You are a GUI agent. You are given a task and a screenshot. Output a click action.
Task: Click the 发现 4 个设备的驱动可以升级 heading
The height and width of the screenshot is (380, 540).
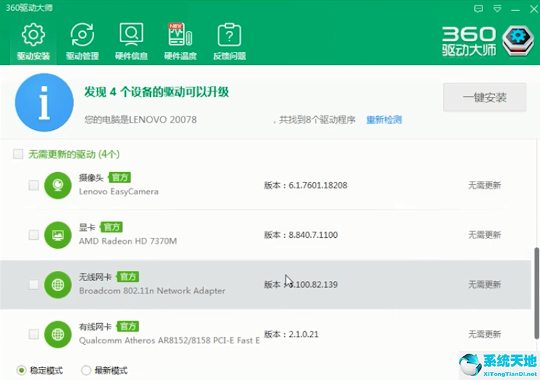(x=157, y=92)
